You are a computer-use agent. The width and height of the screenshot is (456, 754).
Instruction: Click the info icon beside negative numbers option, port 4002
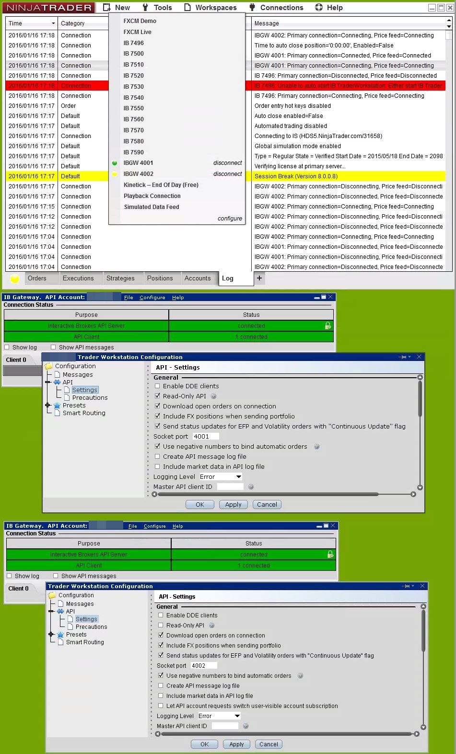[x=301, y=676]
